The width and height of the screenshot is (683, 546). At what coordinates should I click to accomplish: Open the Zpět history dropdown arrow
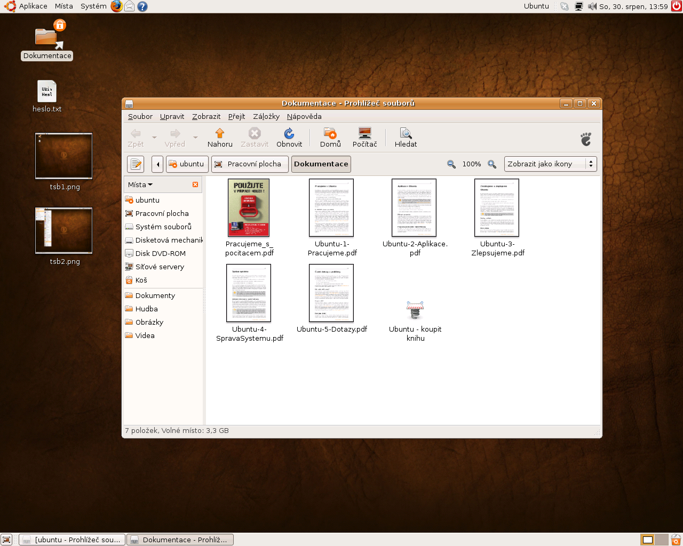[x=154, y=138]
